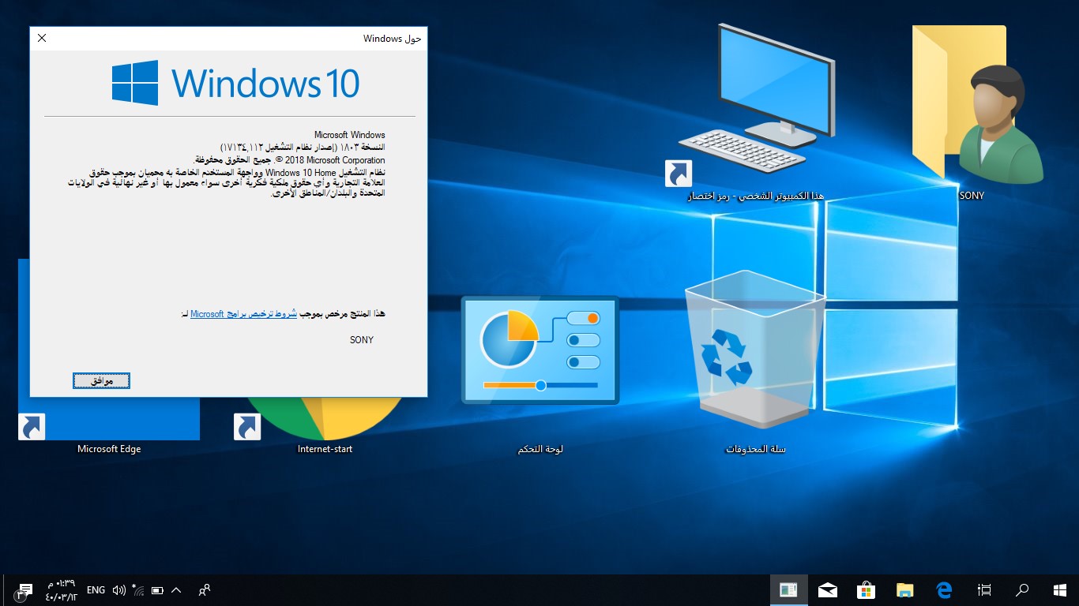This screenshot has width=1079, height=606.
Task: Open the Action Center notifications icon
Action: pos(24,590)
